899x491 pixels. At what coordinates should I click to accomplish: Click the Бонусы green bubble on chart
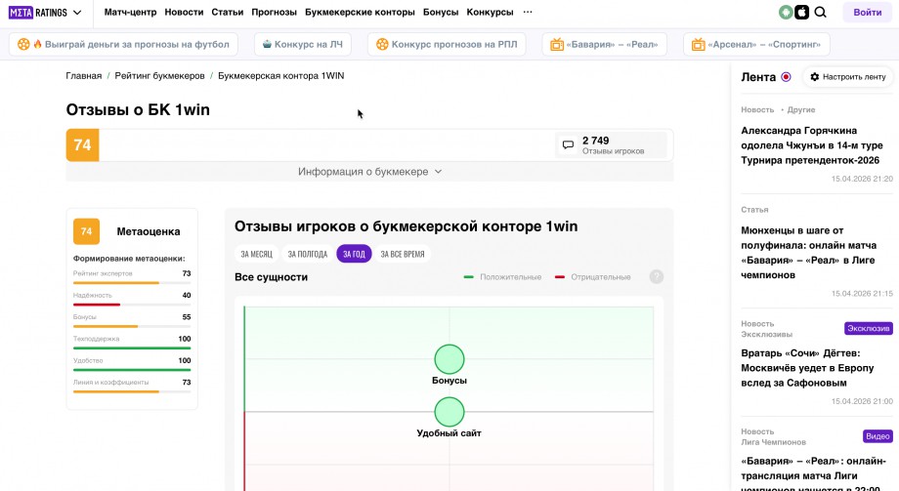[x=449, y=359]
